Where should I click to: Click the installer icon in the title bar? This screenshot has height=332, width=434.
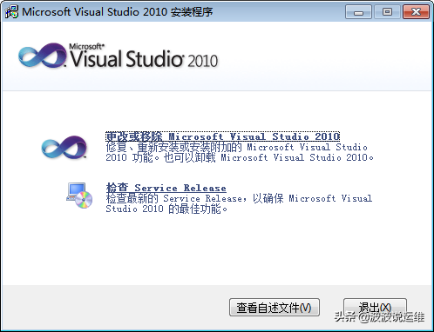[x=11, y=12]
